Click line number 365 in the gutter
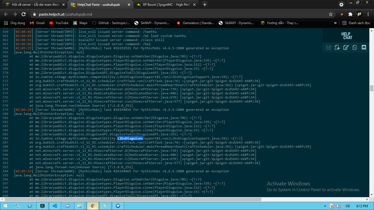This screenshot has width=374, height=210. (x=5, y=52)
